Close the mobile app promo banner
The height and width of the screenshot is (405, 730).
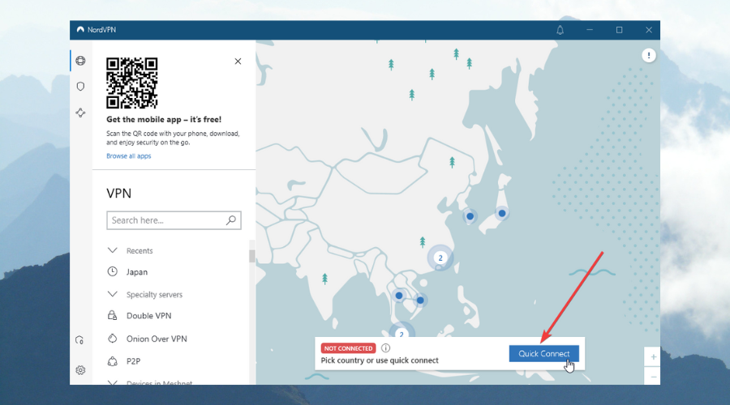pyautogui.click(x=238, y=61)
